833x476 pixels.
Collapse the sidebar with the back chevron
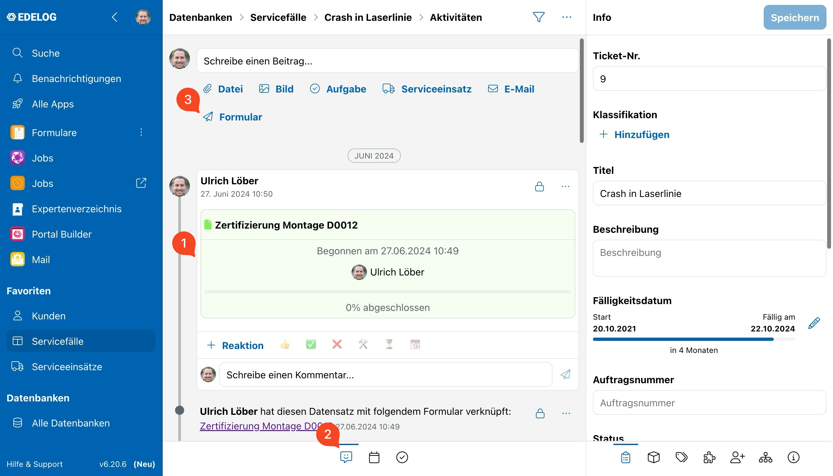click(x=114, y=17)
